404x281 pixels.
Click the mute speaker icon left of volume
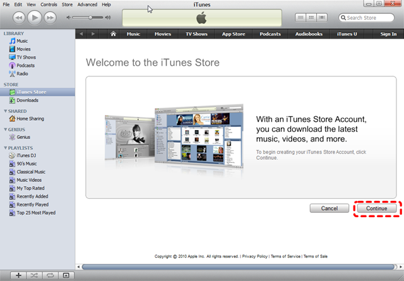coord(68,18)
